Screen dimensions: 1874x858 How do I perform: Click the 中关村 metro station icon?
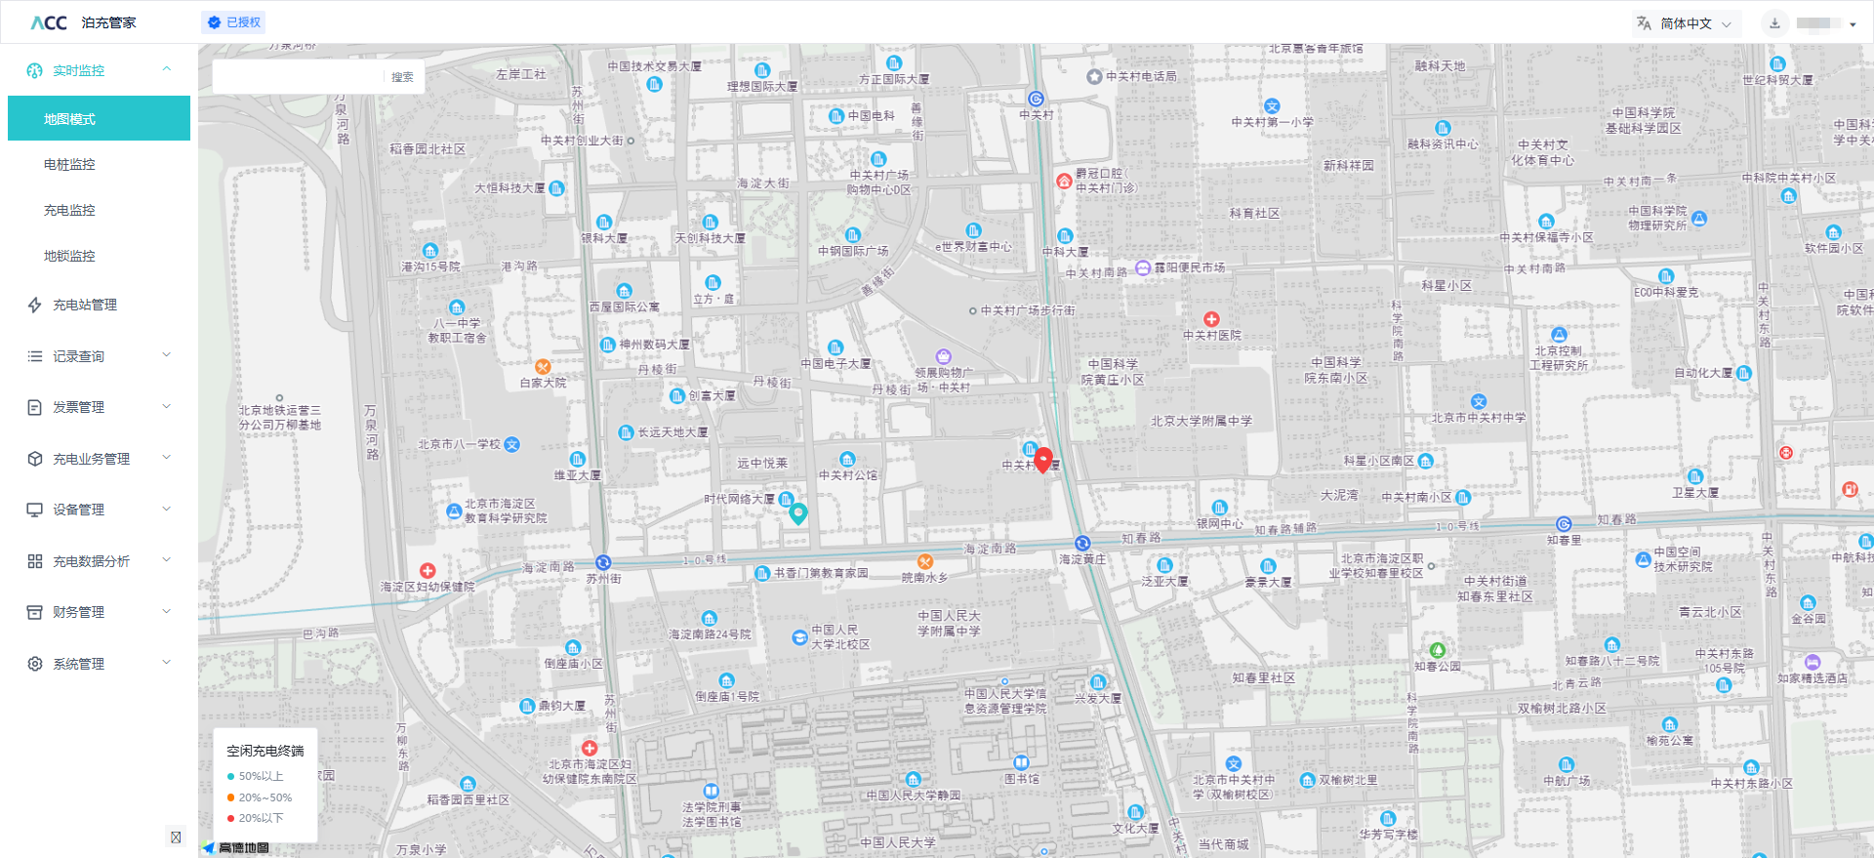(1037, 99)
